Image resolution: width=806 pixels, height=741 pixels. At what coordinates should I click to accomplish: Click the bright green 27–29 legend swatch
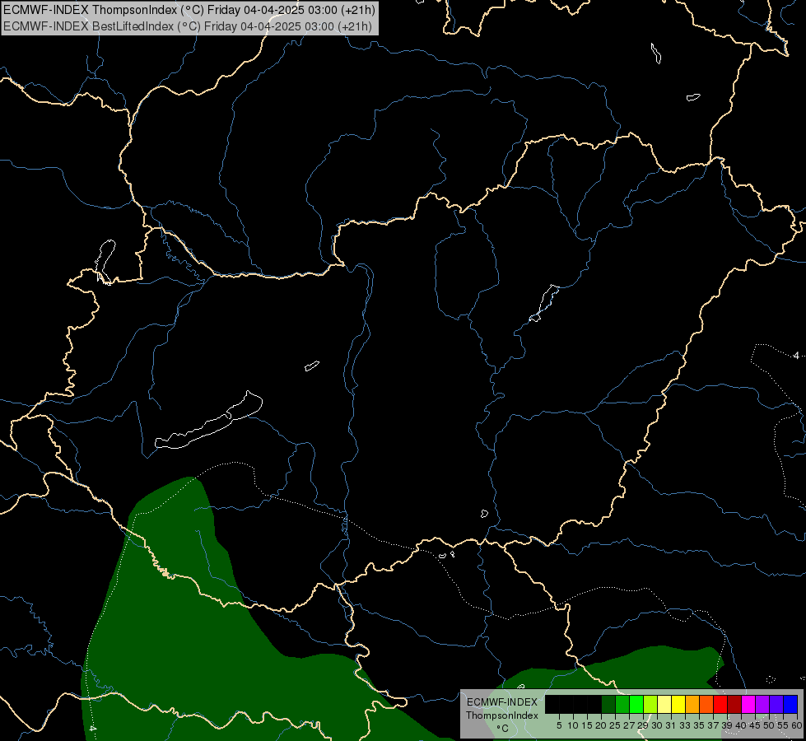pos(636,705)
